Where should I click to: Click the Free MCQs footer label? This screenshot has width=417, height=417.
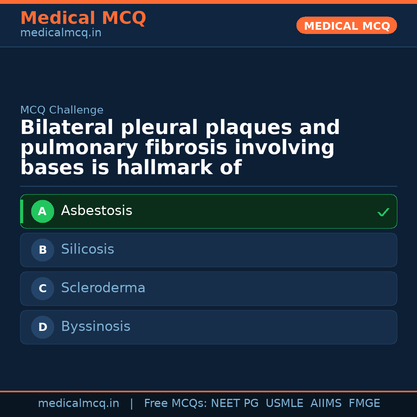click(x=175, y=403)
